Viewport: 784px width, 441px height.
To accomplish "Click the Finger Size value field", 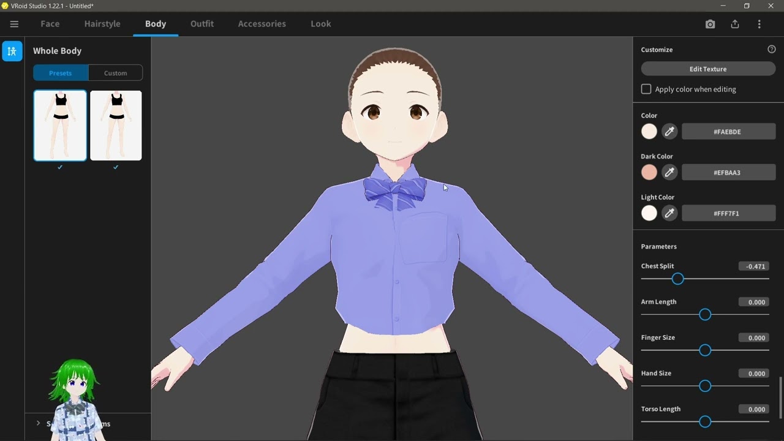I will coord(754,337).
